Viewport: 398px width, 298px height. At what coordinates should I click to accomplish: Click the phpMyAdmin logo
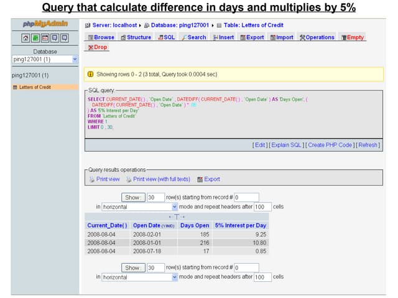click(x=45, y=25)
